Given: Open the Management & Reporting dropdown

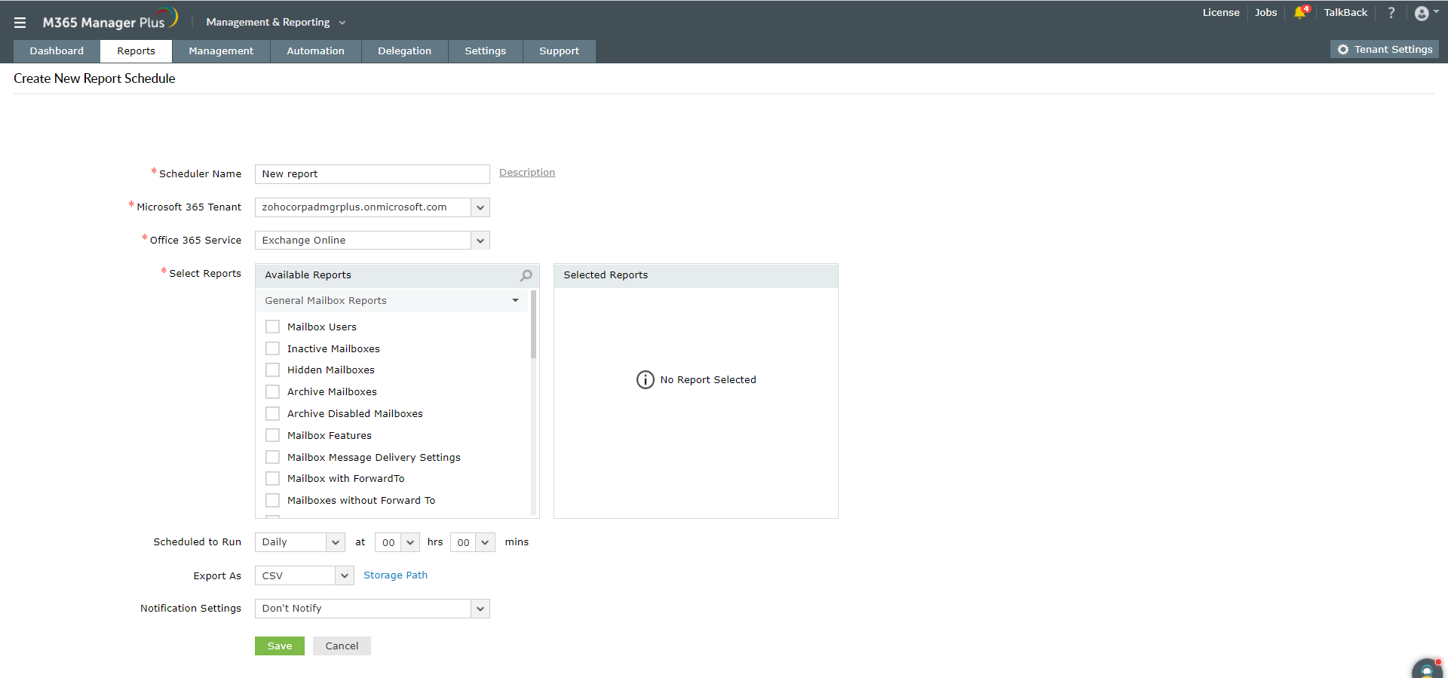Looking at the screenshot, I should click(x=275, y=23).
